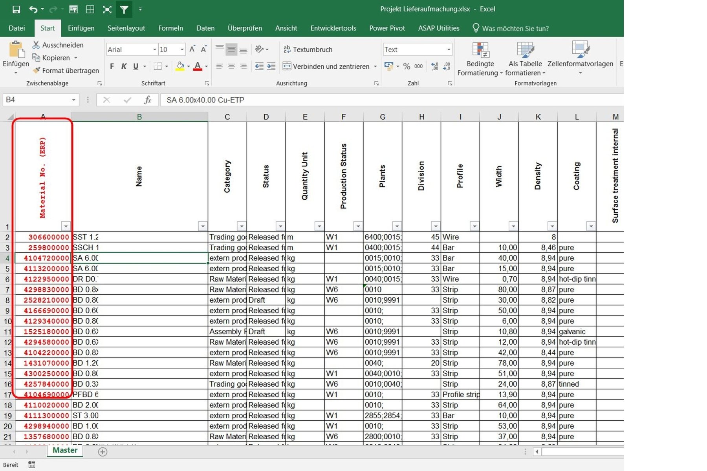The width and height of the screenshot is (707, 471).
Task: Toggle vertical middle alignment
Action: click(x=232, y=49)
